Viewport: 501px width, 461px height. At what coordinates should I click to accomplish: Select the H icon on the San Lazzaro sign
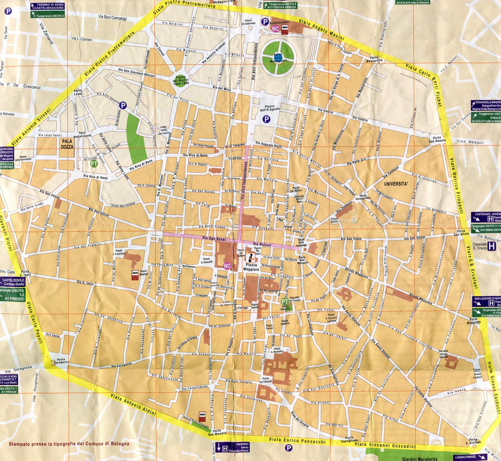pyautogui.click(x=491, y=303)
